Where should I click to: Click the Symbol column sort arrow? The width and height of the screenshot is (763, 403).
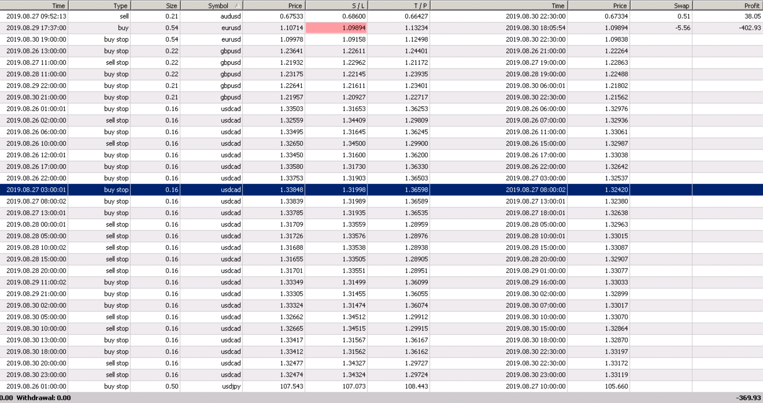pyautogui.click(x=237, y=6)
